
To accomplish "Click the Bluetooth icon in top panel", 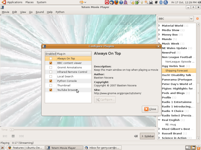I will coord(161,2).
